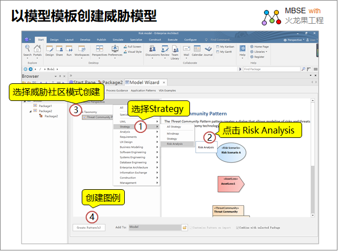
Task: Open My Kanban
Action: coord(225,47)
